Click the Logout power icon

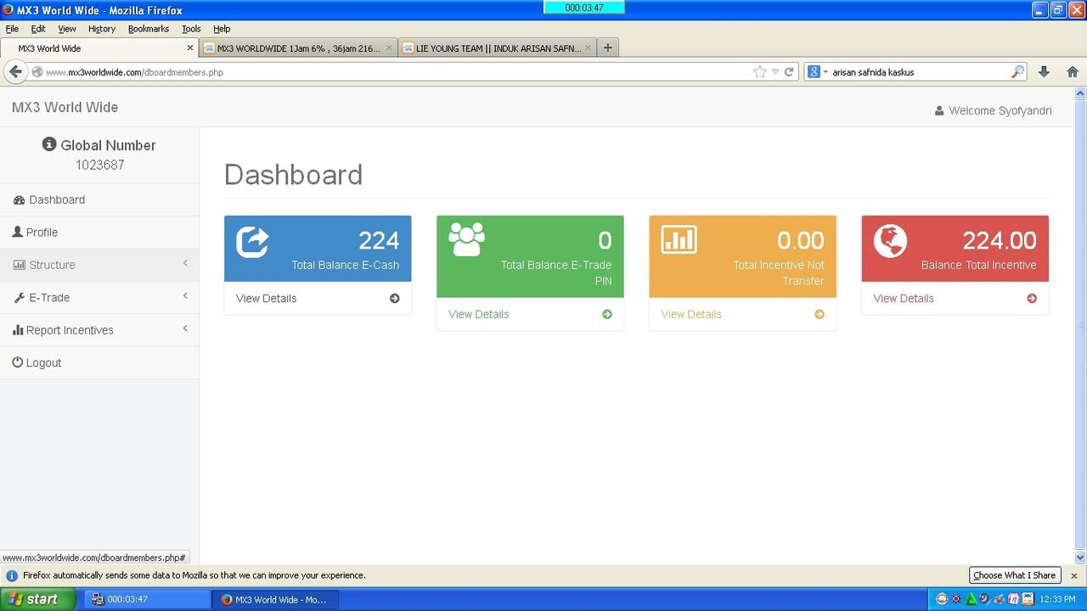[x=18, y=362]
